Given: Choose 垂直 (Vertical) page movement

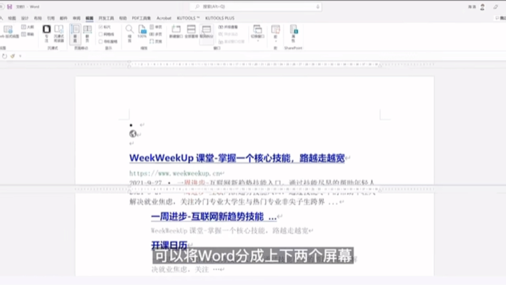Looking at the screenshot, I should pyautogui.click(x=75, y=34).
